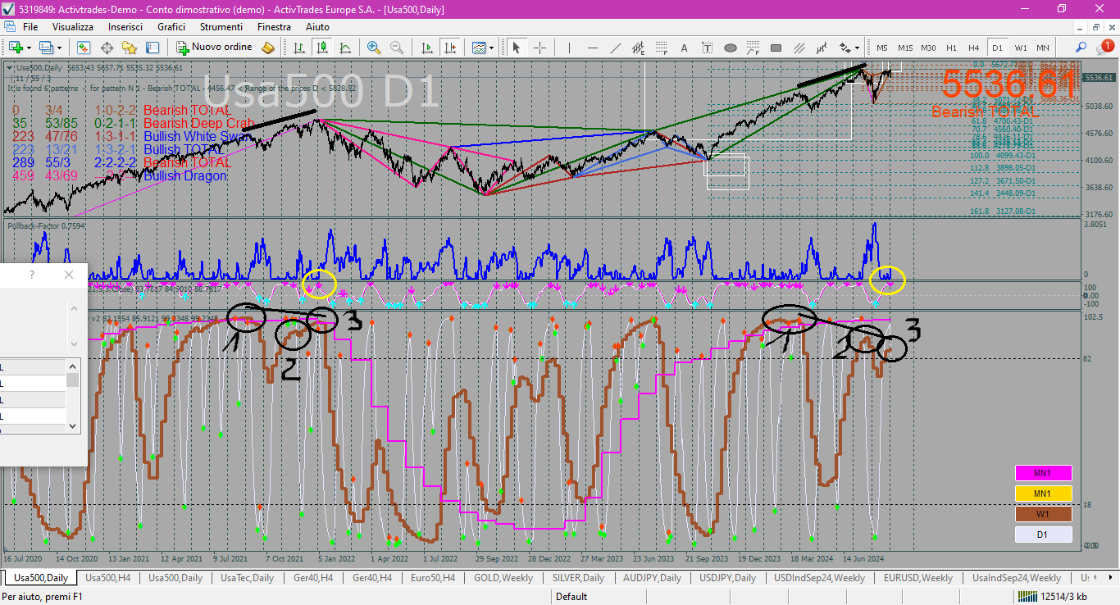Open the notifications chat icon
1120x605 pixels.
[x=1104, y=48]
